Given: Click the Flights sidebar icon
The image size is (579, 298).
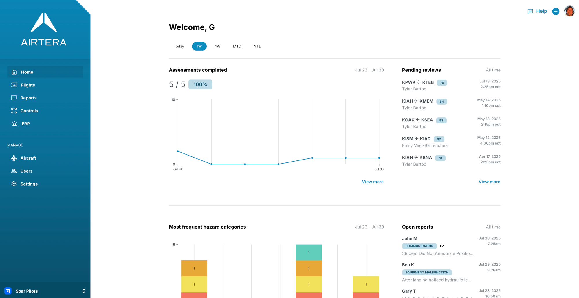Looking at the screenshot, I should (x=14, y=85).
